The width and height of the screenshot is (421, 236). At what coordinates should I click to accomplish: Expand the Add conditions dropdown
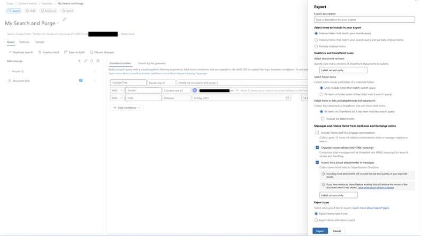(126, 108)
